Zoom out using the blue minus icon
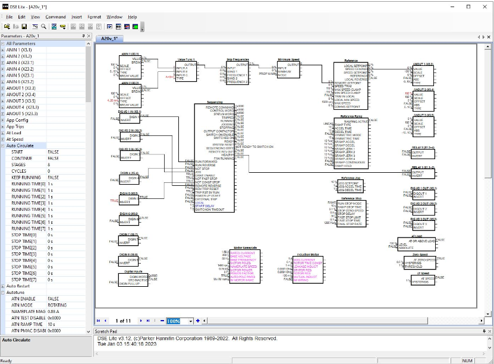 [162, 321]
